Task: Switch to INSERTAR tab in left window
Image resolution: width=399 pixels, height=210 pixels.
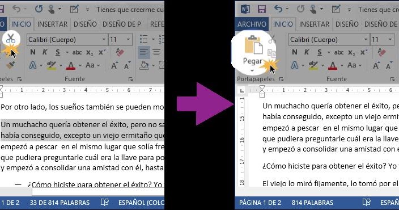Action: click(x=52, y=24)
